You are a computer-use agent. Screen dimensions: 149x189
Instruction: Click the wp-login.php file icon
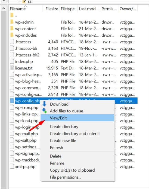(12, 127)
